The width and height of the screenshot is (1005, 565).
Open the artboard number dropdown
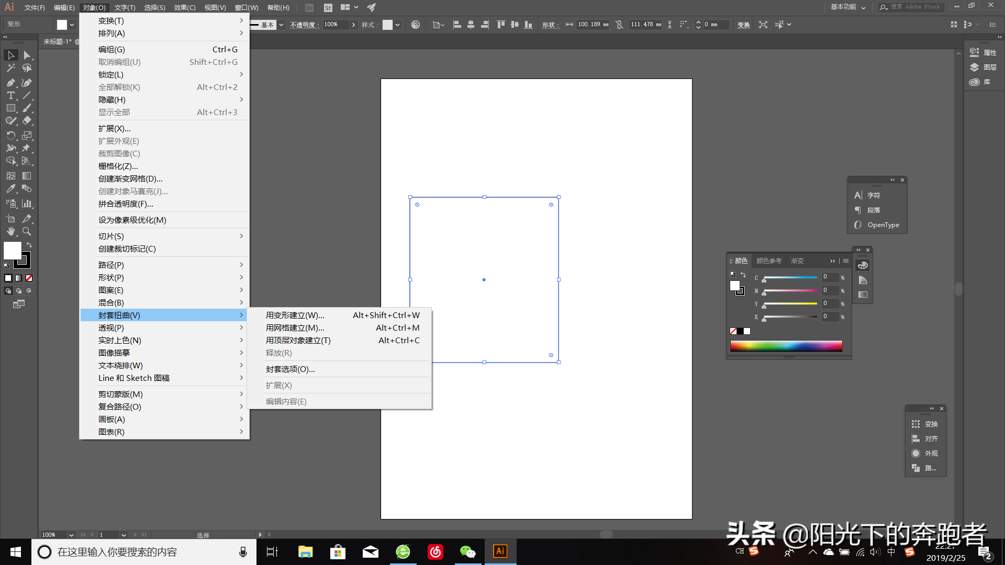(x=124, y=535)
